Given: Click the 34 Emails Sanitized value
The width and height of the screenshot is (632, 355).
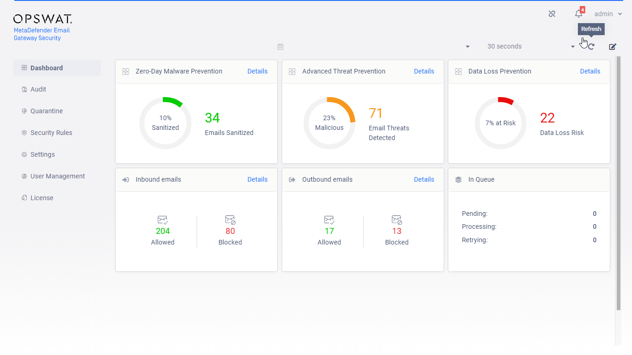Looking at the screenshot, I should coord(212,118).
